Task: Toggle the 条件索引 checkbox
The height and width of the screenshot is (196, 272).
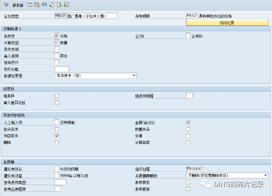Action: [188, 182]
